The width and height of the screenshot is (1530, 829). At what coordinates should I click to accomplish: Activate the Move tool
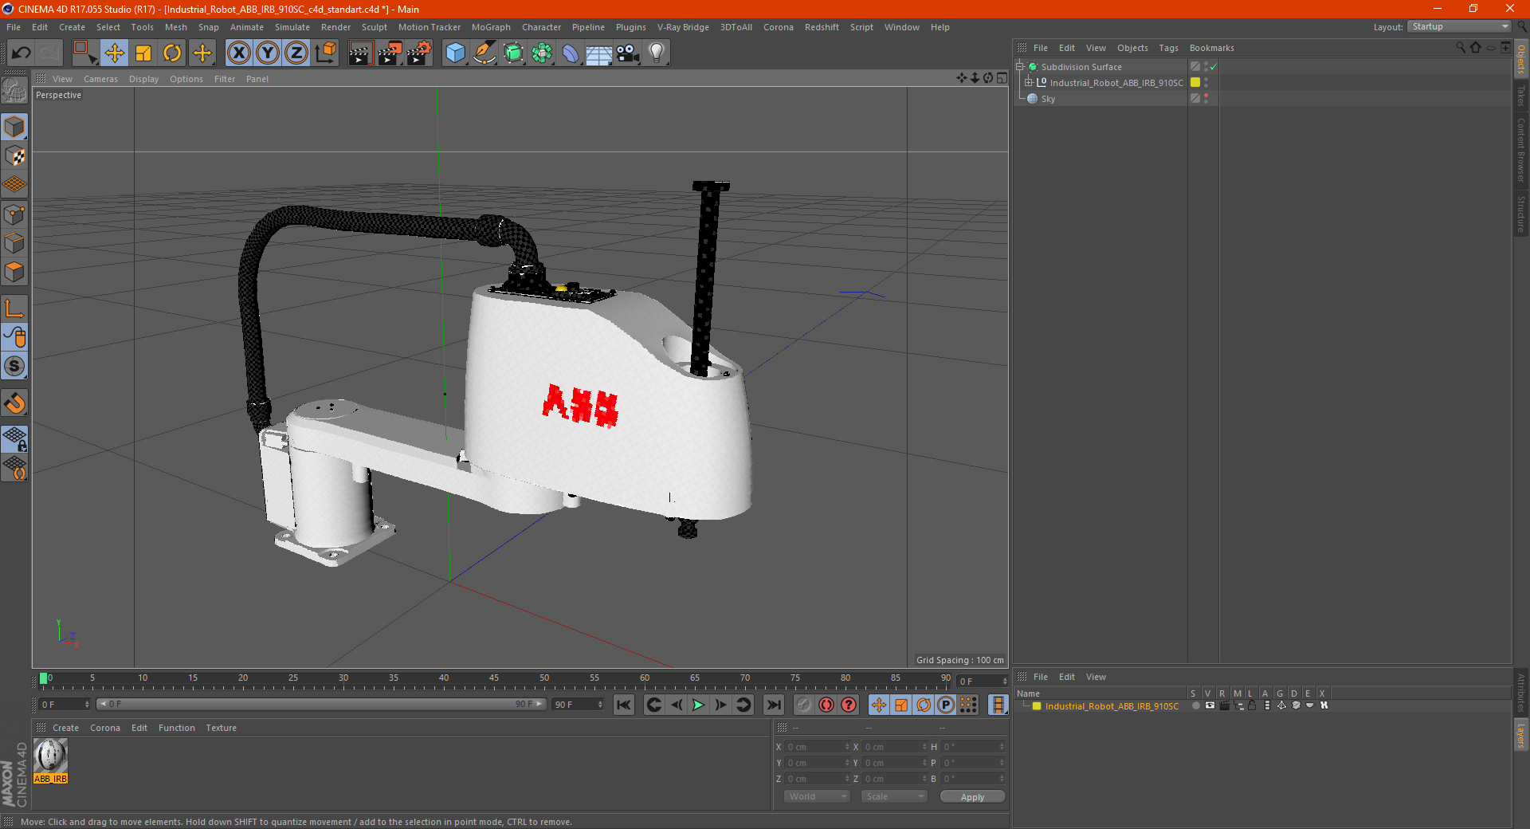[x=115, y=53]
